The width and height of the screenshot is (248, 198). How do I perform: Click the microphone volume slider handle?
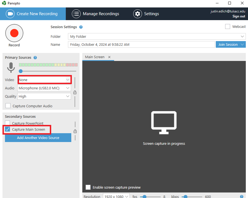click(x=21, y=71)
